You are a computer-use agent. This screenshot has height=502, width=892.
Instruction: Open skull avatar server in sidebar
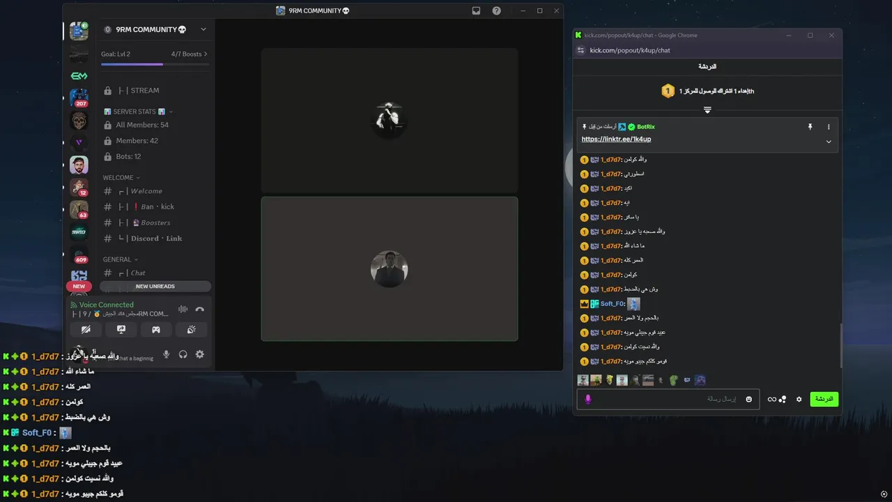point(79,120)
